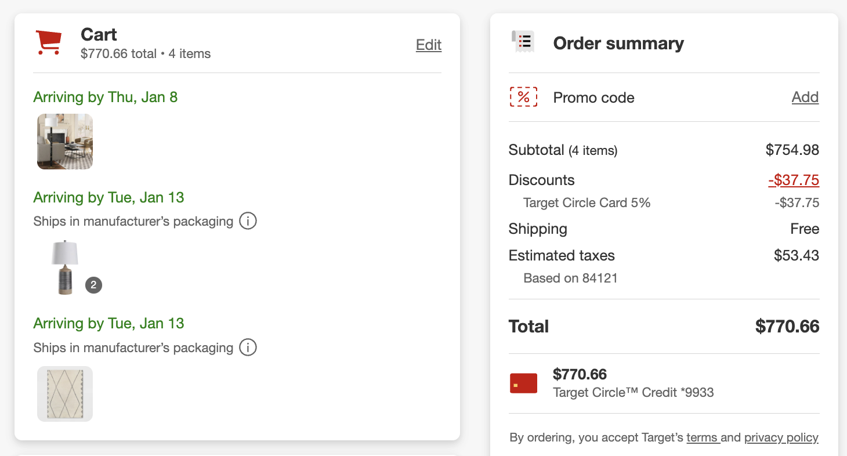This screenshot has height=456, width=847.
Task: Select the floor lamp product thumbnail
Action: (65, 142)
